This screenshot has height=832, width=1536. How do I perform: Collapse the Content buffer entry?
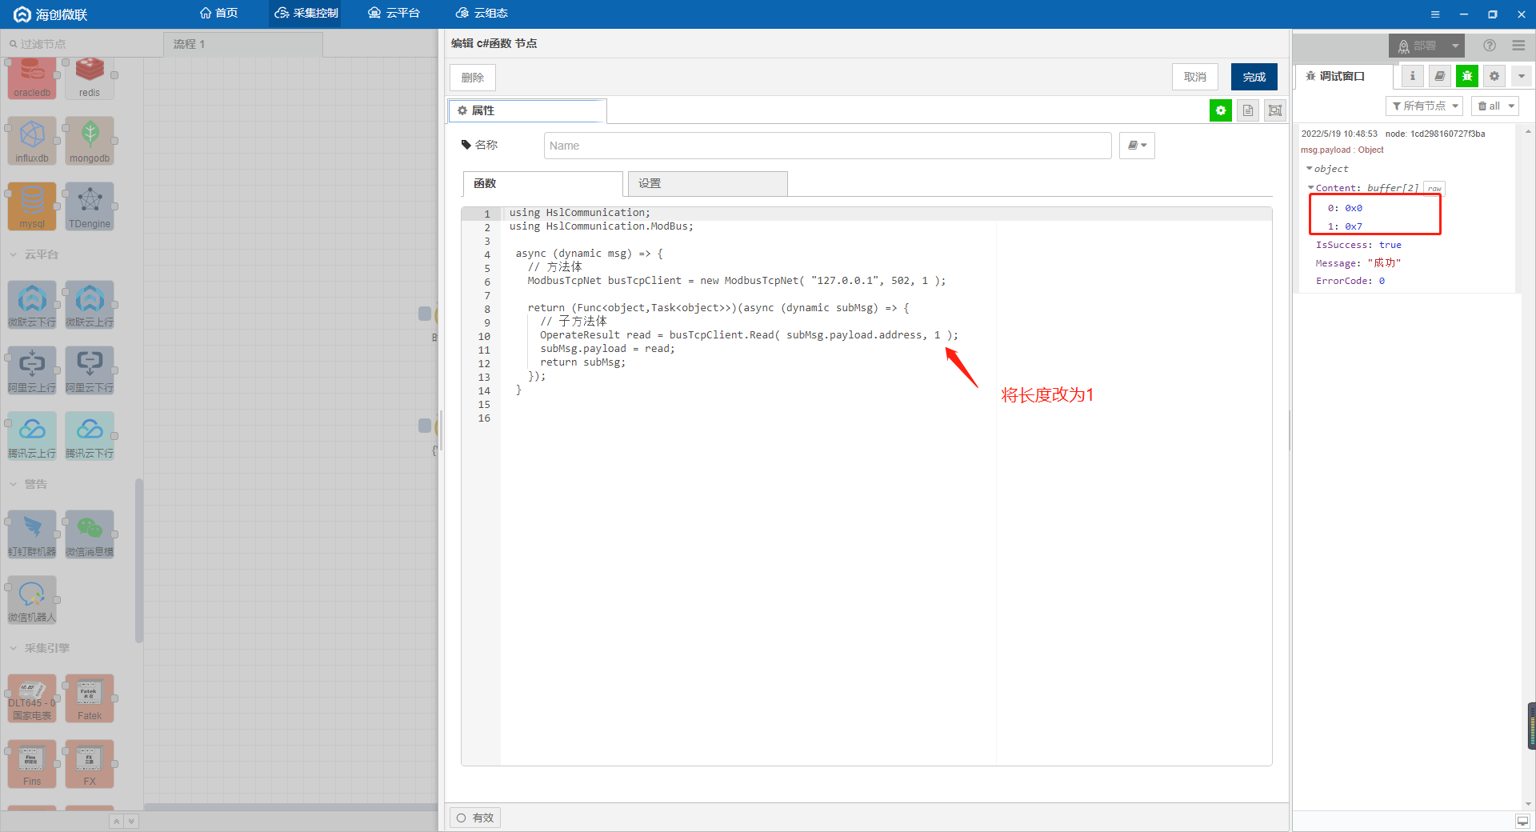1310,188
